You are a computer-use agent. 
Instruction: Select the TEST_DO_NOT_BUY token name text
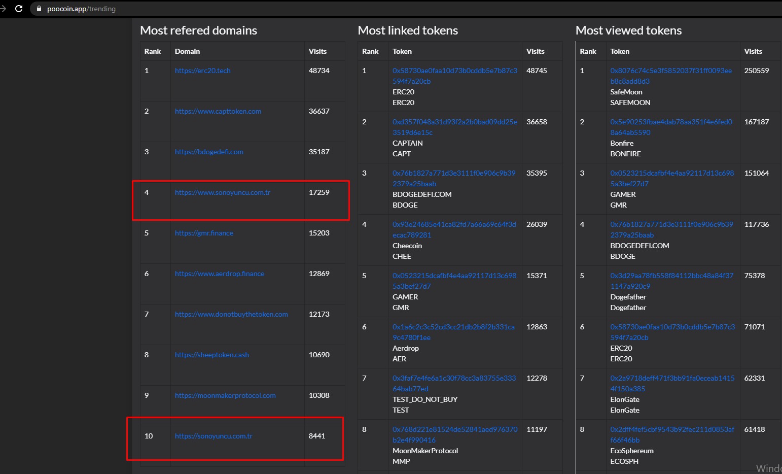425,399
